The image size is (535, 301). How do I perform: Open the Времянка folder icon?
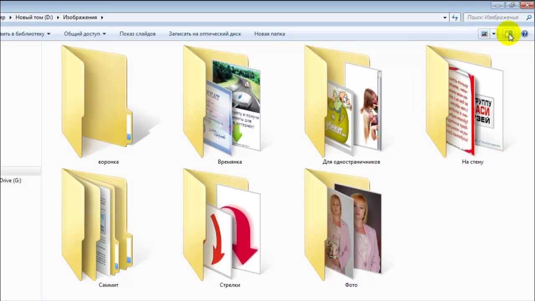[222, 101]
